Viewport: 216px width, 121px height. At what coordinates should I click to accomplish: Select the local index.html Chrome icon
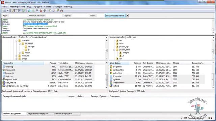pyautogui.click(x=4, y=70)
